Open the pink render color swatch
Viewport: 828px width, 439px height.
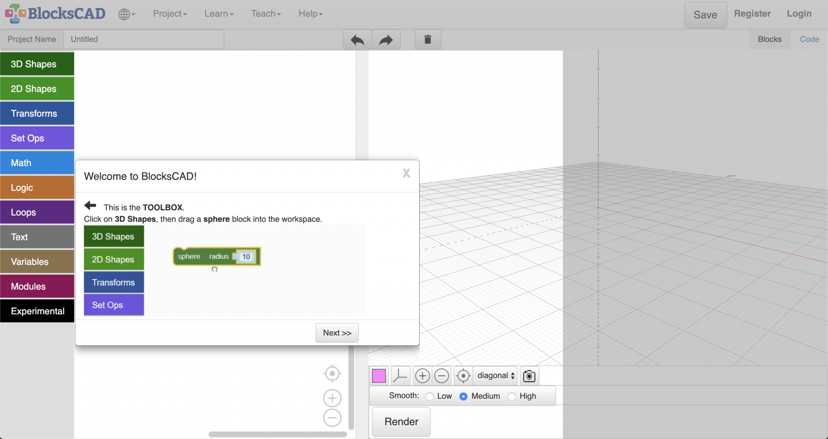379,376
